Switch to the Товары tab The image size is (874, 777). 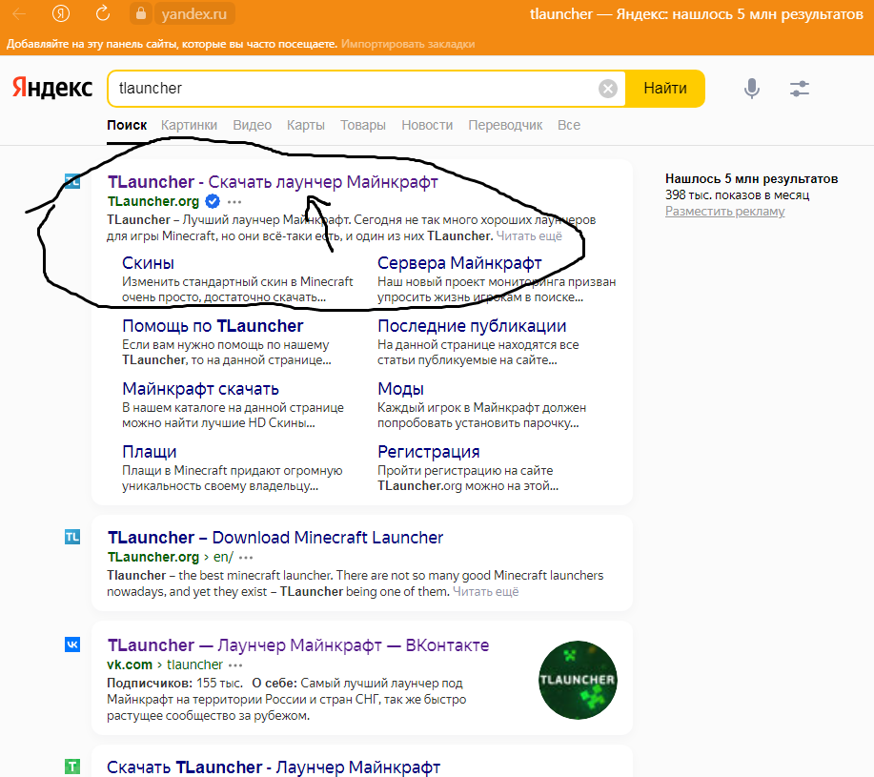pyautogui.click(x=363, y=125)
